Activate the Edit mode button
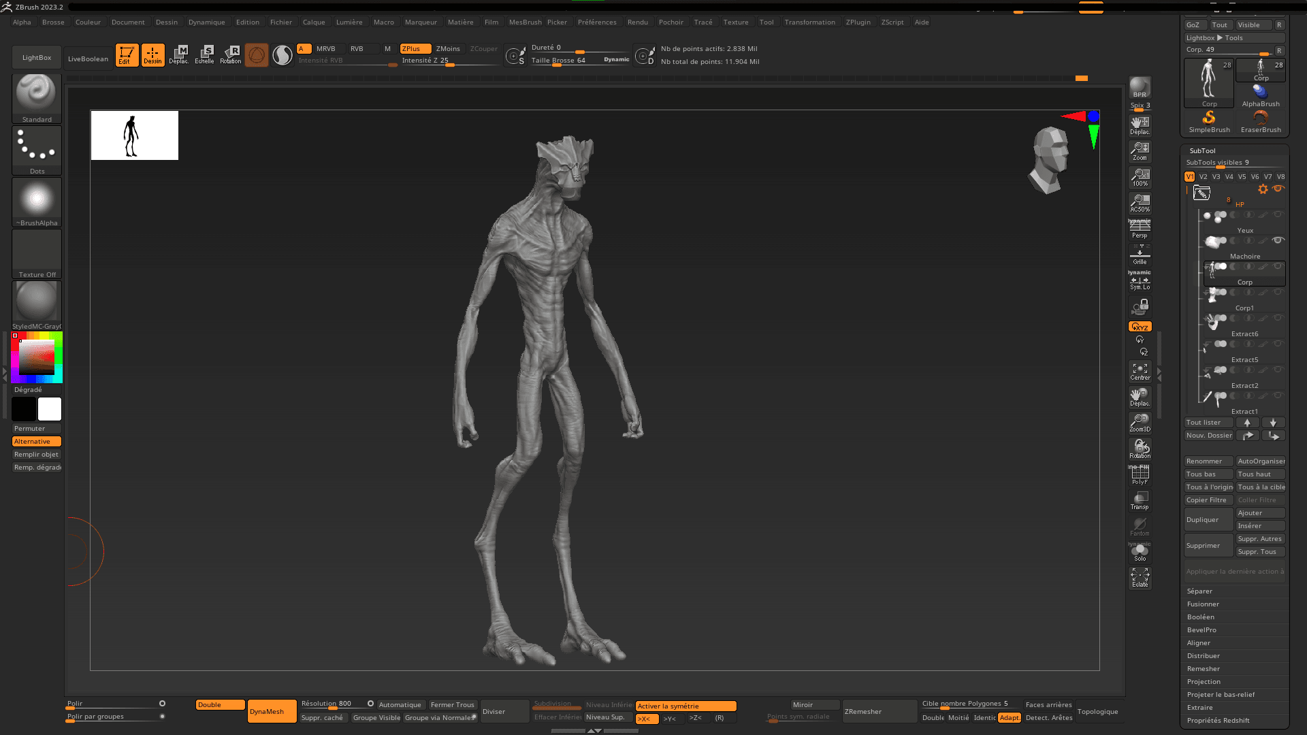This screenshot has height=735, width=1307. click(127, 55)
